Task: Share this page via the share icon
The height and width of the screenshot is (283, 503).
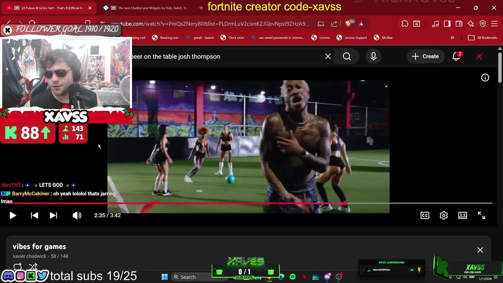Action: (x=334, y=24)
